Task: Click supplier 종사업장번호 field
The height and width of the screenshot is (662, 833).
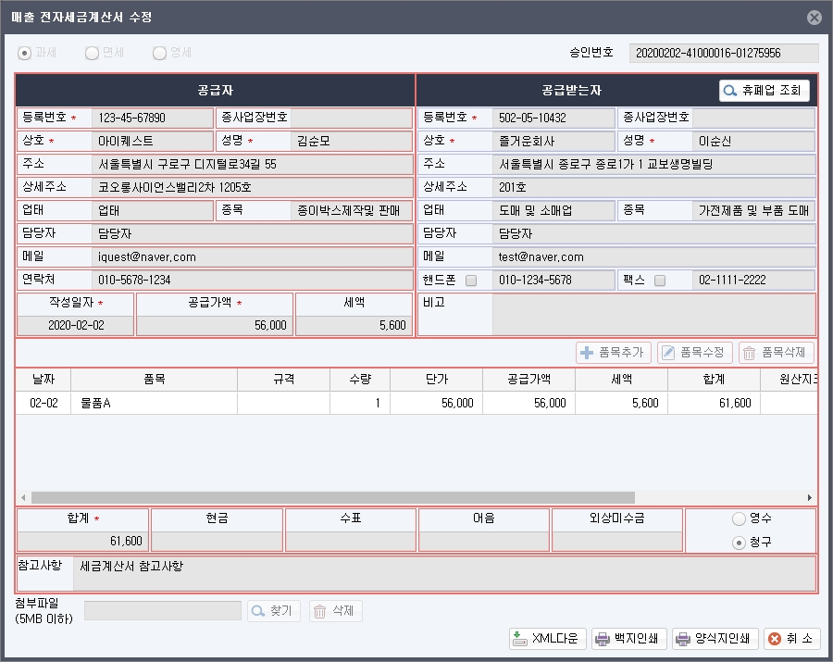Action: pos(351,118)
